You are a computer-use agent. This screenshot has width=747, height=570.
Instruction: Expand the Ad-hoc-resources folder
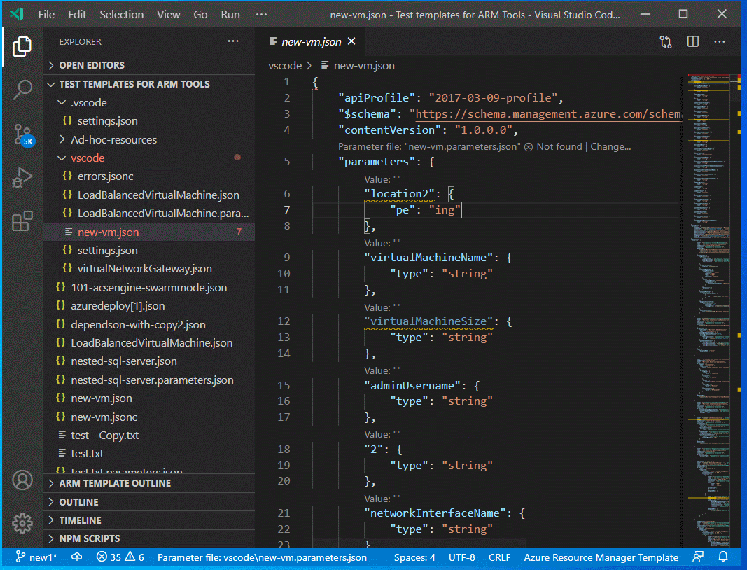(148, 139)
